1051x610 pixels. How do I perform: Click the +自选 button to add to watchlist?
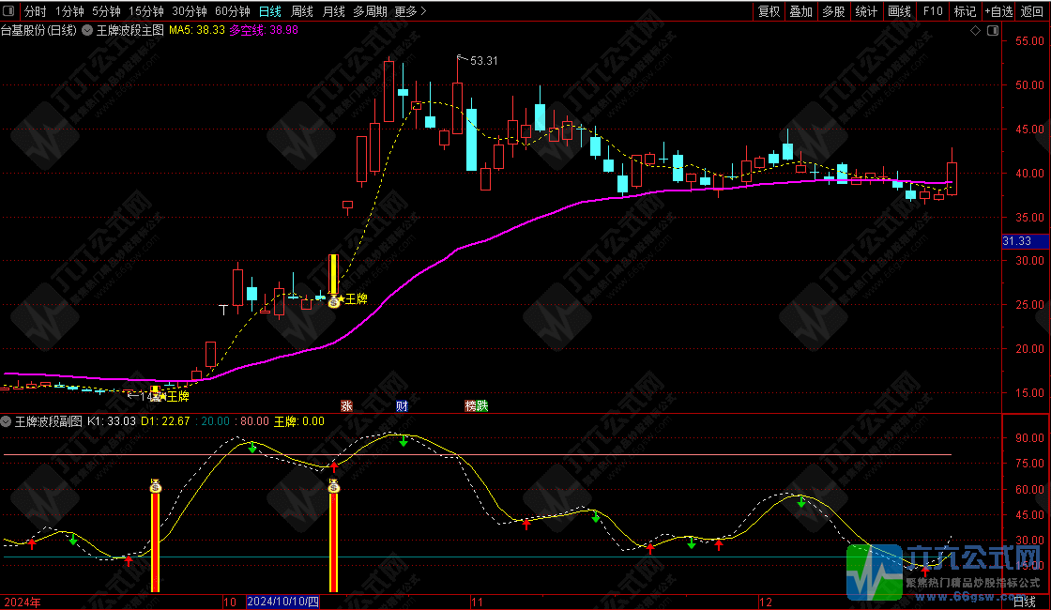[998, 11]
